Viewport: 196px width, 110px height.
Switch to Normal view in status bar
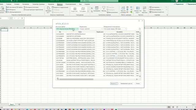(169, 107)
